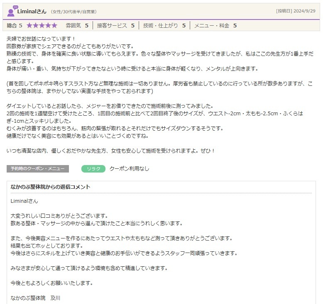
Task: Click the line starting 身体が痛い・重い
Action: click(132, 68)
